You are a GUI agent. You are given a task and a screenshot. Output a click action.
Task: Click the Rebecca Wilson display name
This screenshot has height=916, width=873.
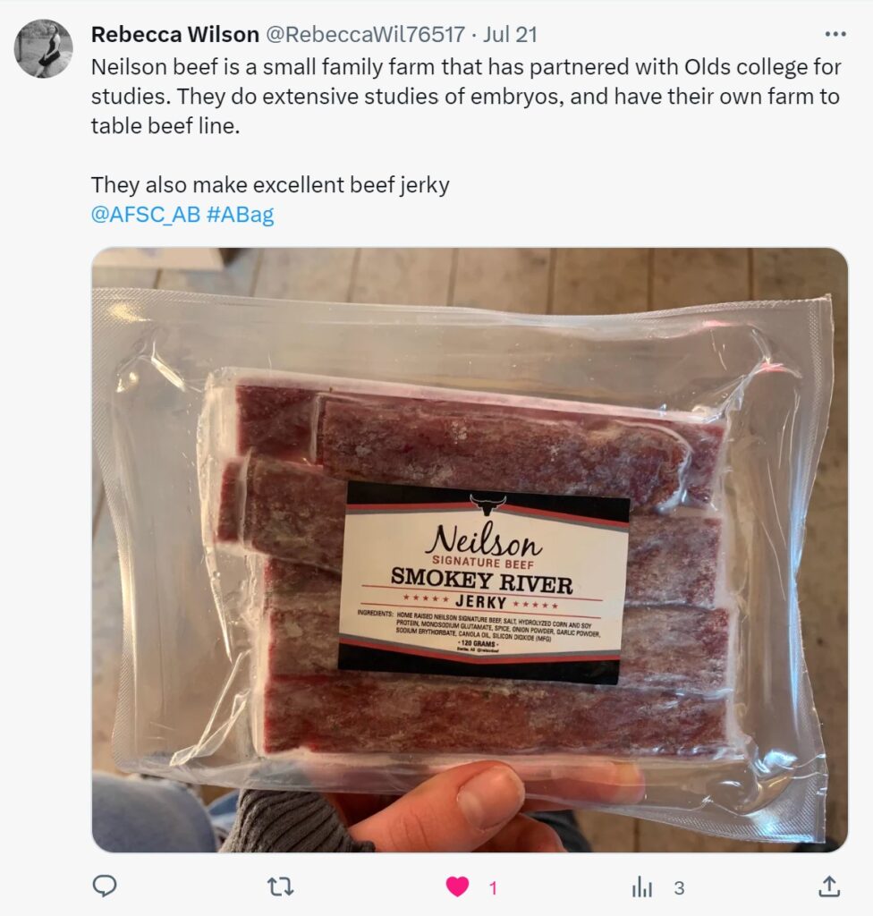point(174,35)
